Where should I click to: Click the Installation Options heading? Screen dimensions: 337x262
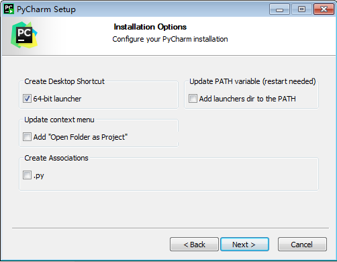point(150,27)
